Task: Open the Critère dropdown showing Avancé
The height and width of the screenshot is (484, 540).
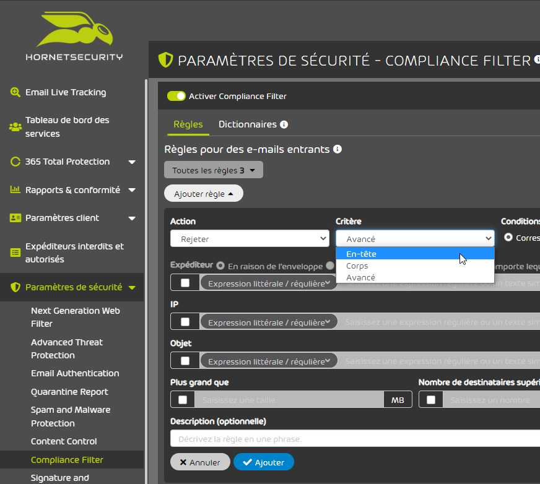Action: point(415,238)
